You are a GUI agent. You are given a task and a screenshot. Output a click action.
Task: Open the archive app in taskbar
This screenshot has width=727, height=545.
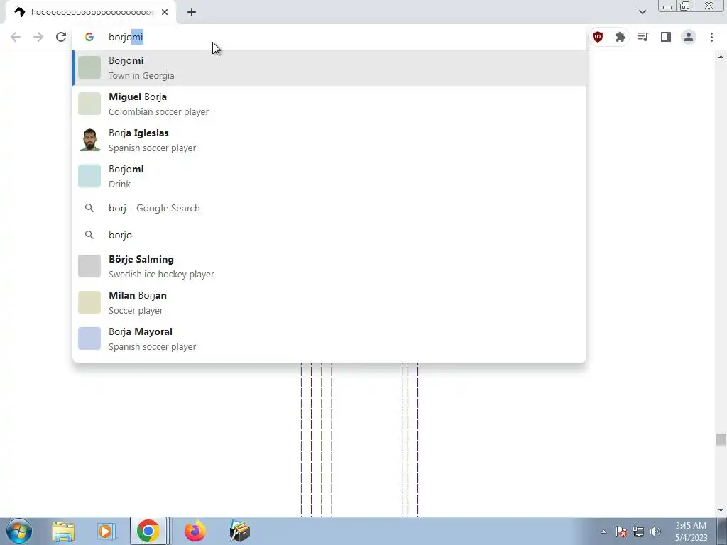click(x=240, y=532)
